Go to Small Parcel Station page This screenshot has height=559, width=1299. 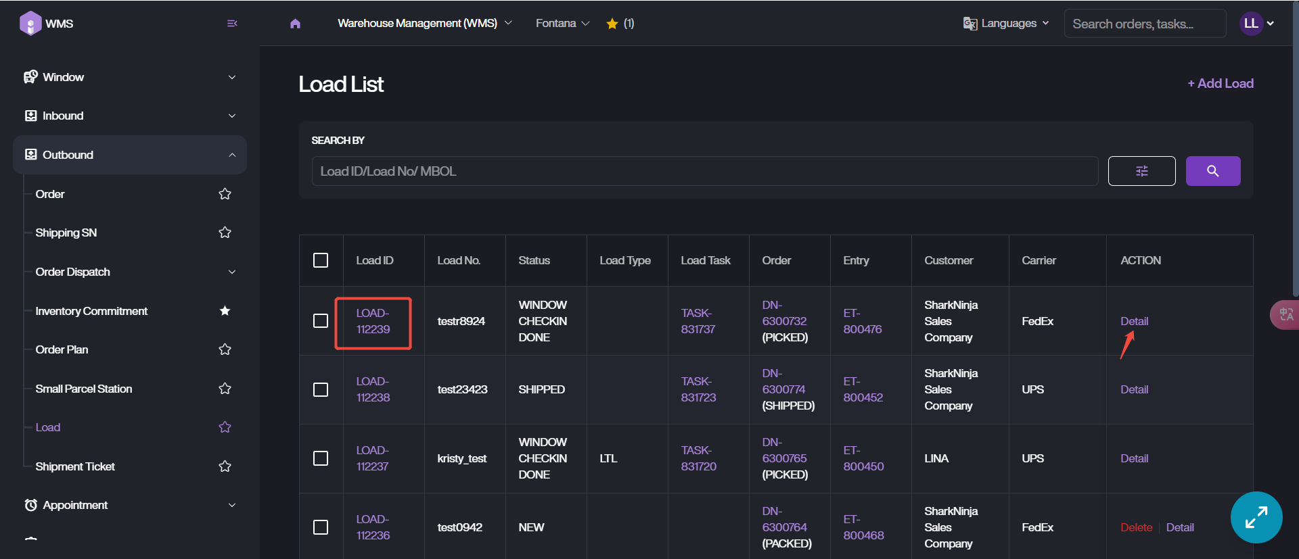coord(84,389)
